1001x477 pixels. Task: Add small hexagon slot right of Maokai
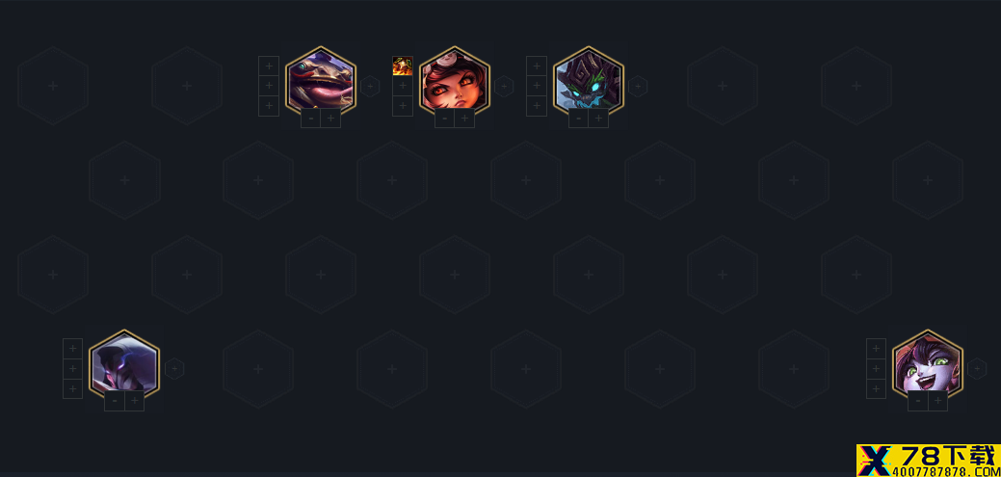638,86
